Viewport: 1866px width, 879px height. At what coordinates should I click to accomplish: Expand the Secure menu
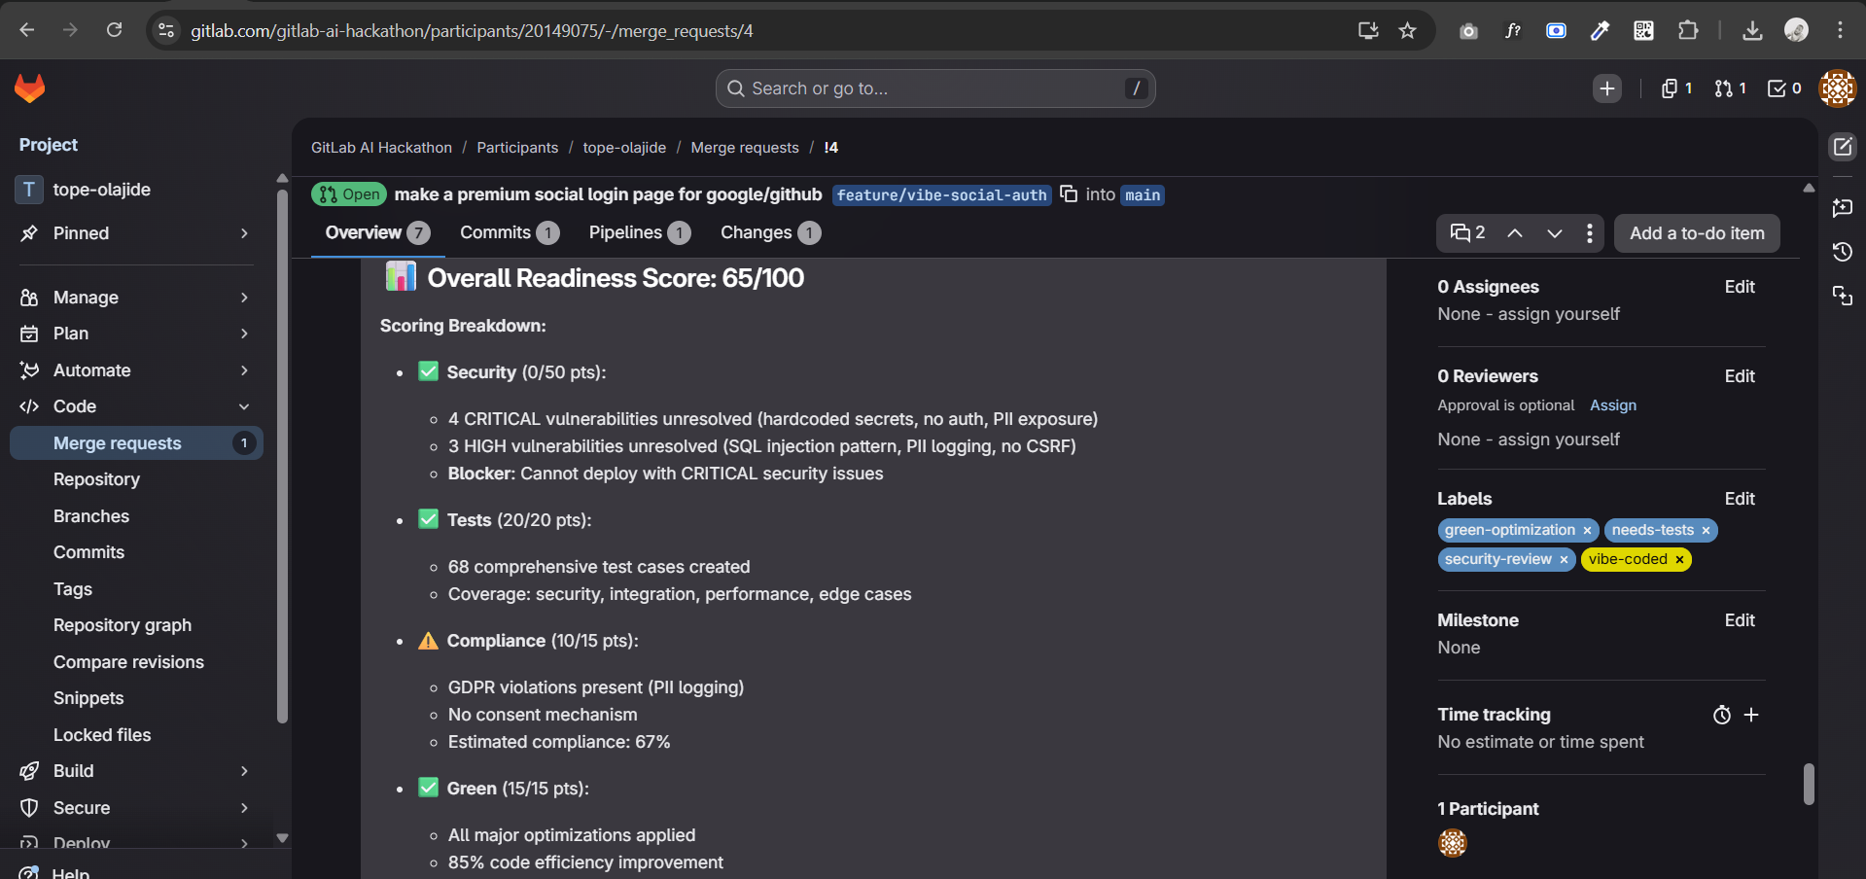click(x=136, y=808)
